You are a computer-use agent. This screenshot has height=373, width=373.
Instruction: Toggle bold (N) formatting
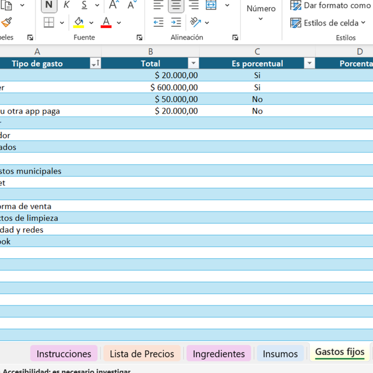[49, 5]
